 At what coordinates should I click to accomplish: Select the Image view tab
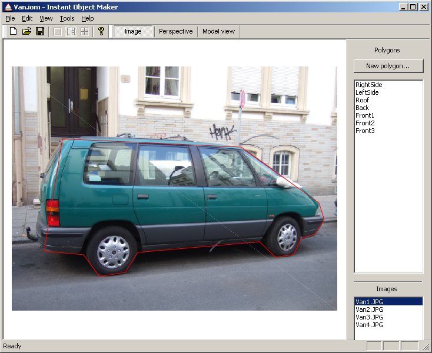[x=133, y=31]
